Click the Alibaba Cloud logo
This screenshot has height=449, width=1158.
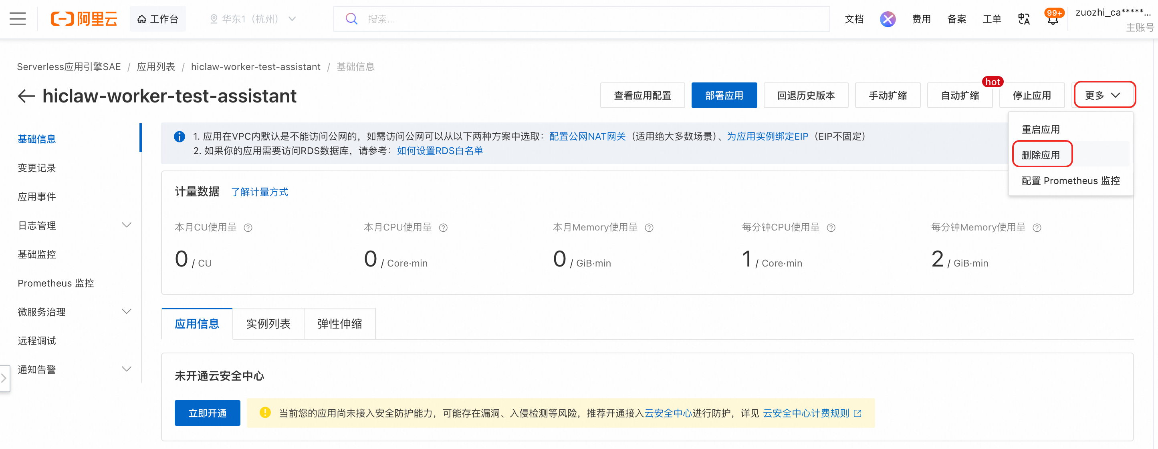pos(84,19)
